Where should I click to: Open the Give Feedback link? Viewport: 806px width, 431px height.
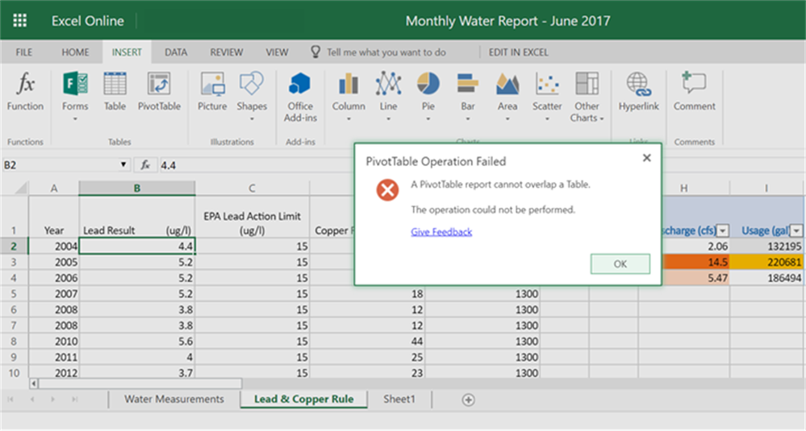[x=441, y=232]
